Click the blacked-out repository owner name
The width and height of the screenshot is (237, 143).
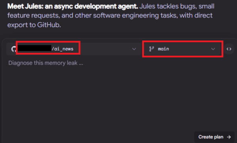tap(34, 48)
